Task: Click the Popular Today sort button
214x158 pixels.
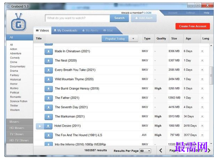Action: click(115, 39)
